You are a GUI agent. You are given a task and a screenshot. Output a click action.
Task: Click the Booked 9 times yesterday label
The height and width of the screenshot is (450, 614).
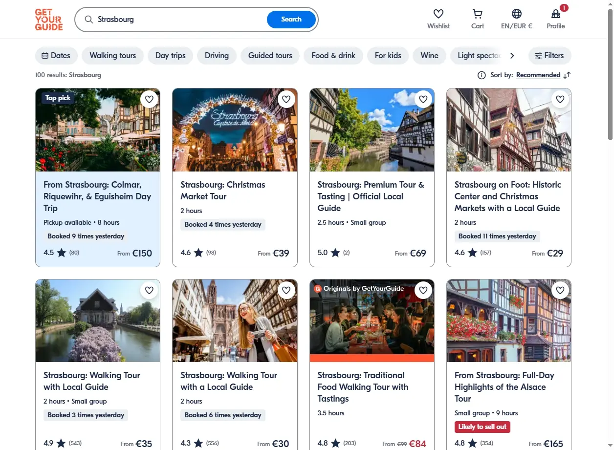[86, 236]
